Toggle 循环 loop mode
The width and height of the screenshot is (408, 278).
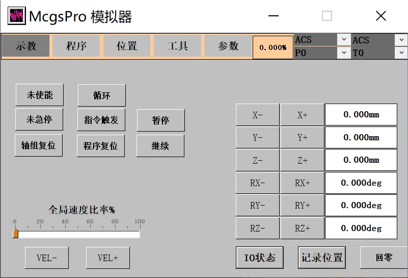pyautogui.click(x=102, y=95)
